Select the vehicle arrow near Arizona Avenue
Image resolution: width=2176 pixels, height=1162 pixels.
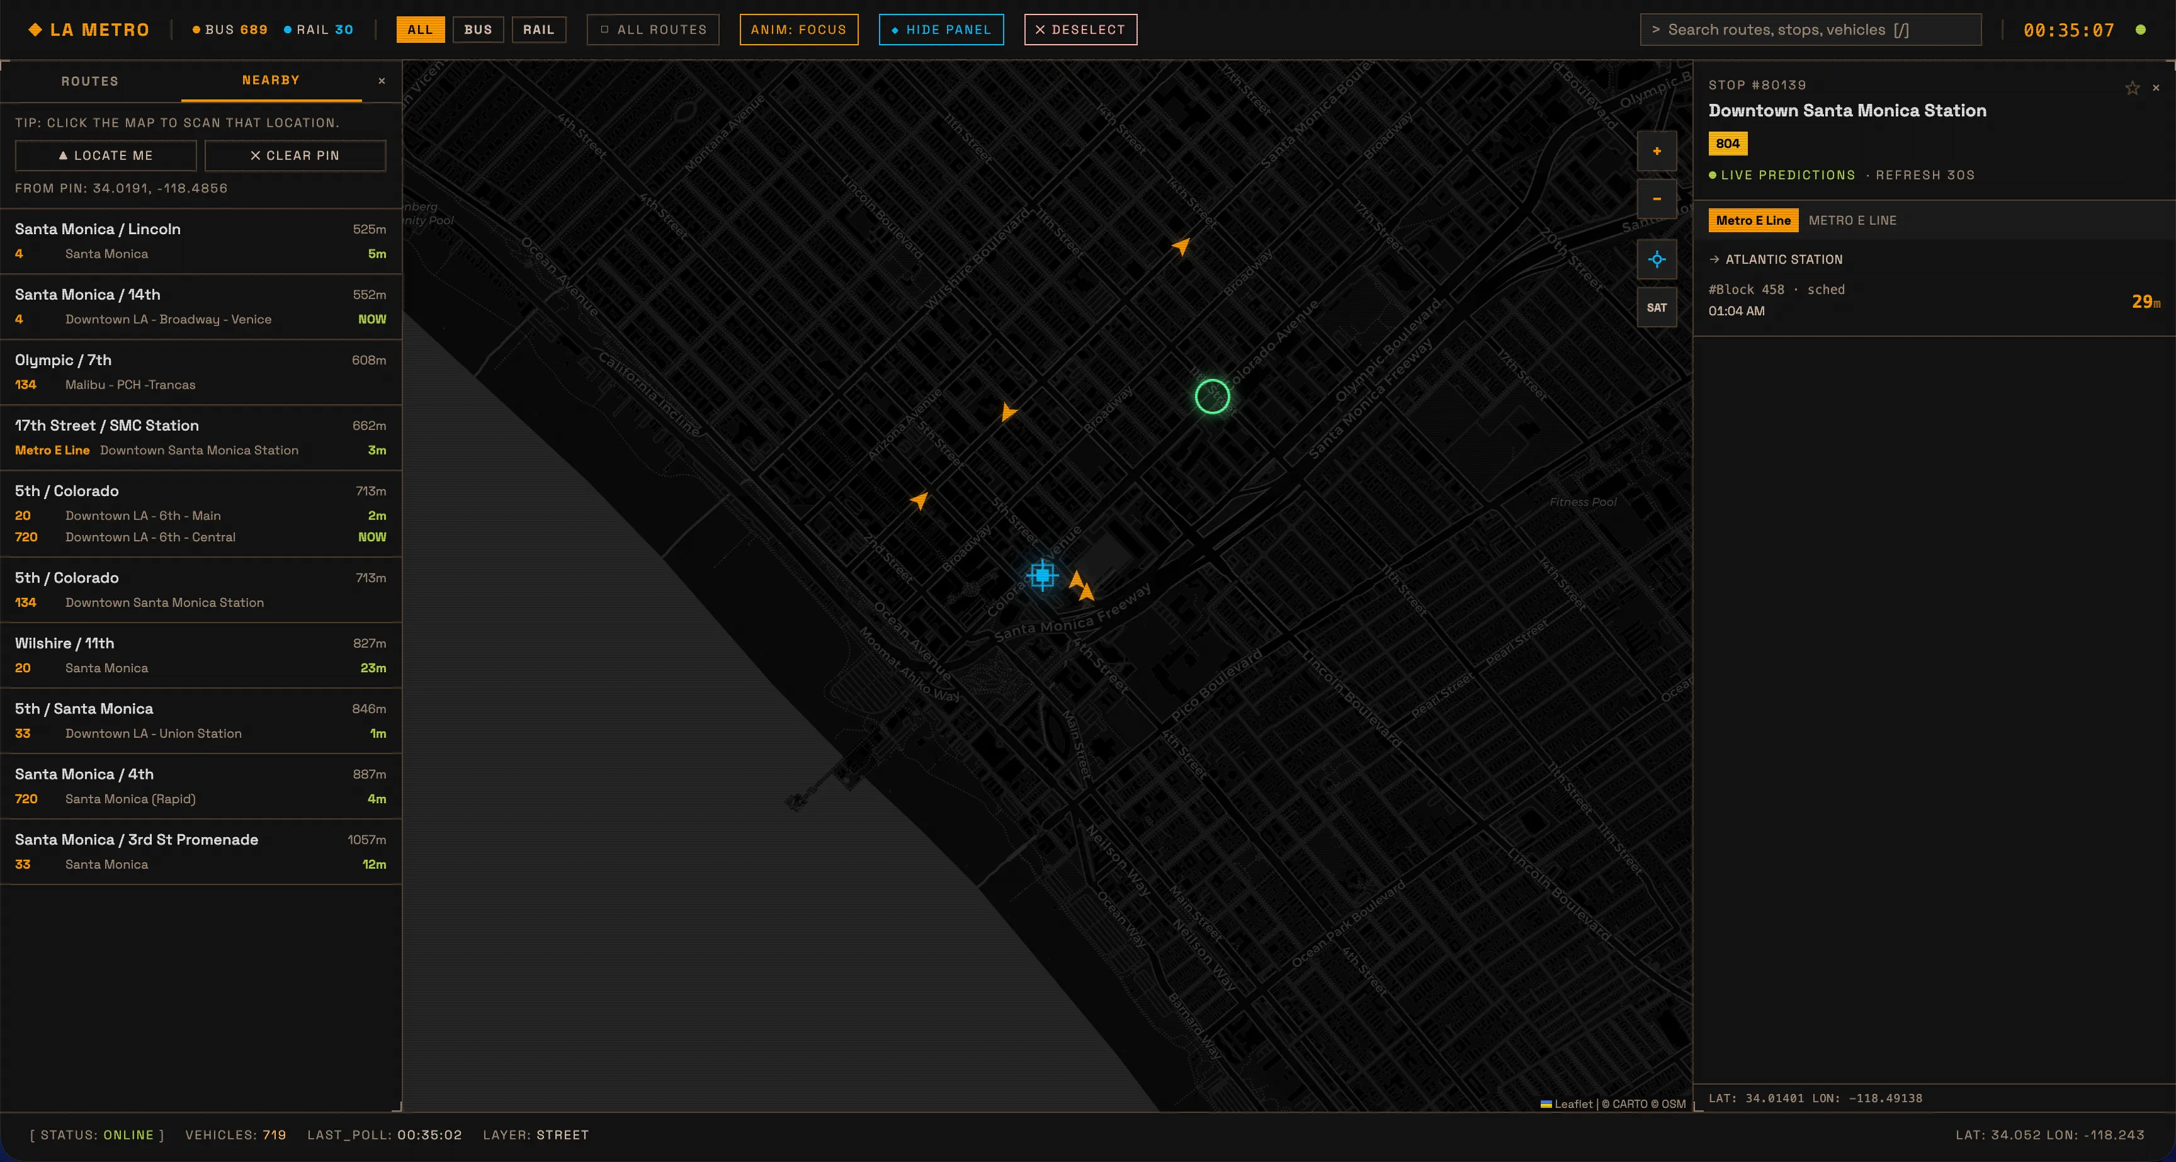click(1008, 412)
